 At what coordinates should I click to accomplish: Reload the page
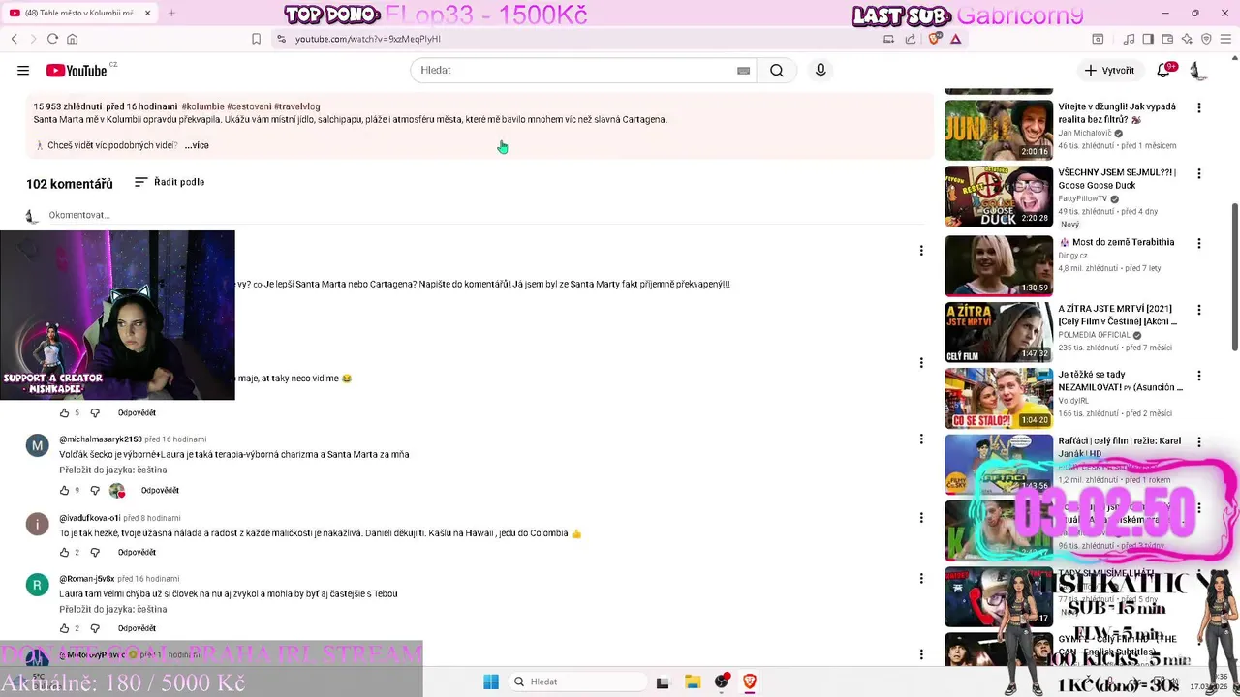click(52, 39)
